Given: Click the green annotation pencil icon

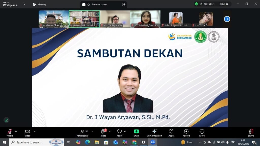Looking at the screenshot, I should (6, 120).
